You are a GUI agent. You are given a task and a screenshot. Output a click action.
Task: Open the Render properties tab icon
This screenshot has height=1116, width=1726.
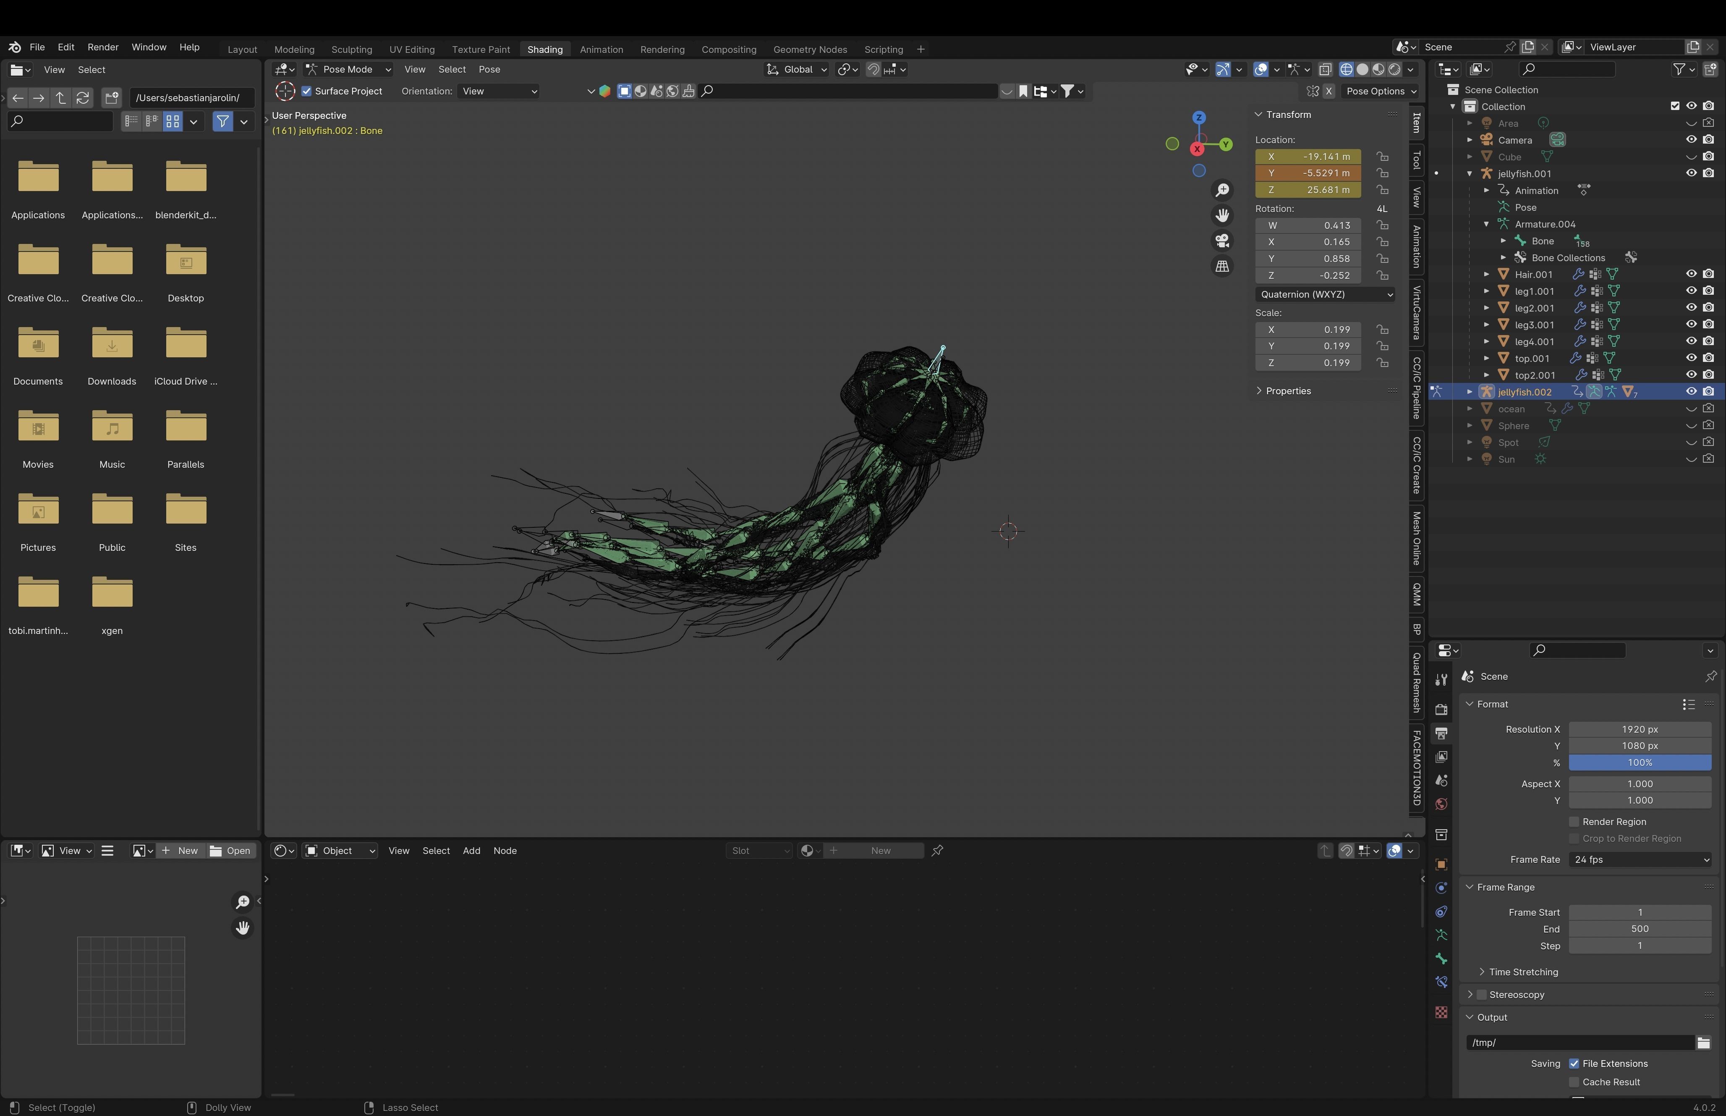1441,710
